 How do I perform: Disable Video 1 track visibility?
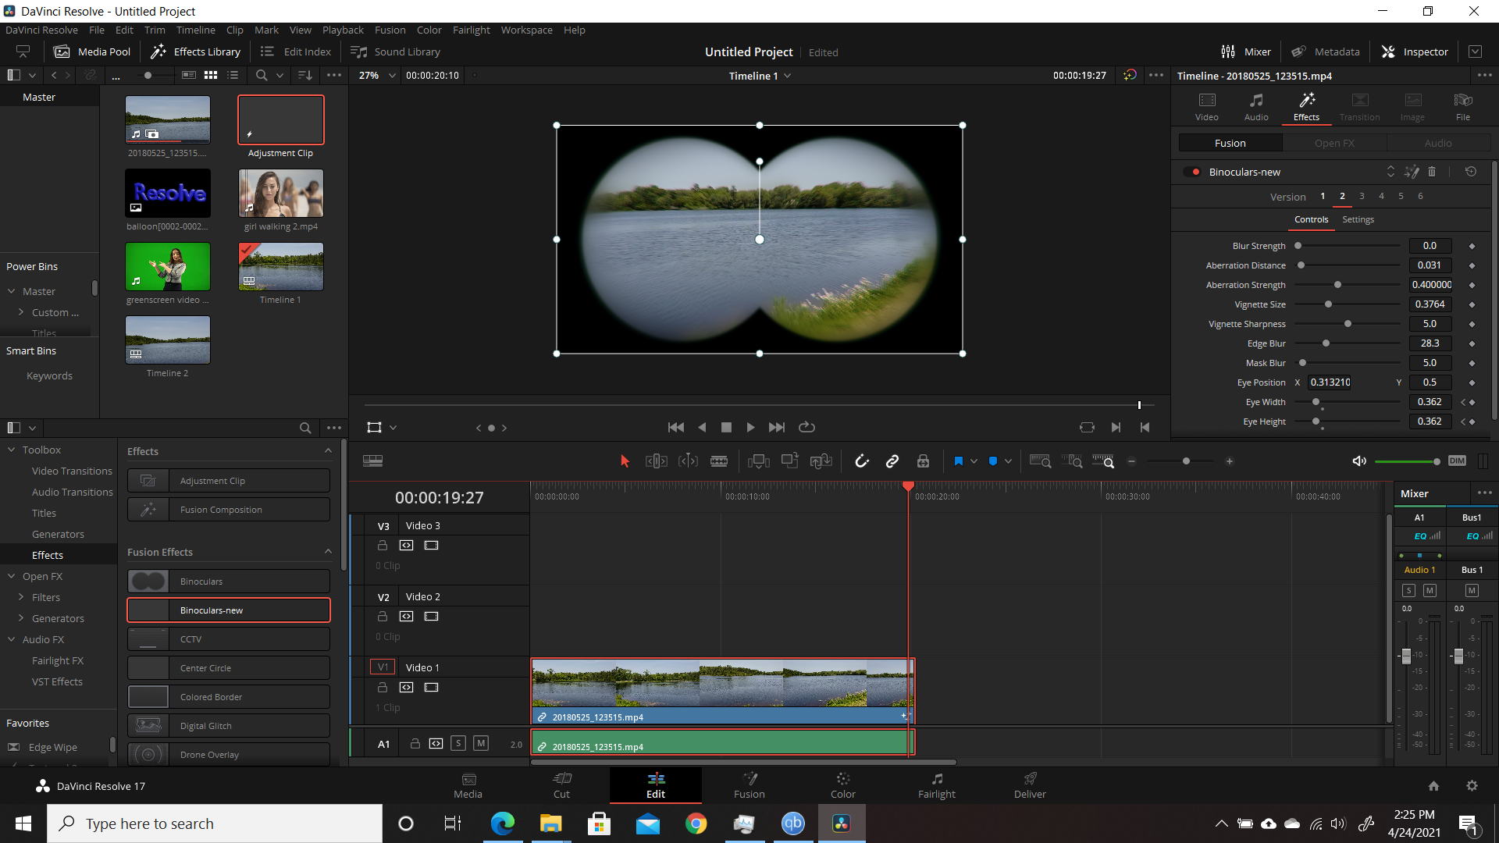[x=431, y=688]
